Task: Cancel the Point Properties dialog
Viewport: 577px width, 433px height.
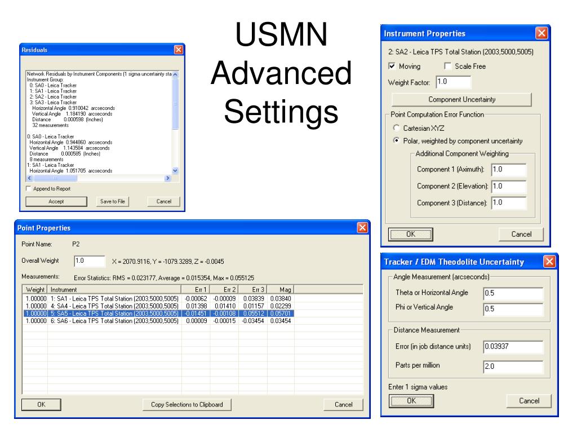Action: coord(343,404)
